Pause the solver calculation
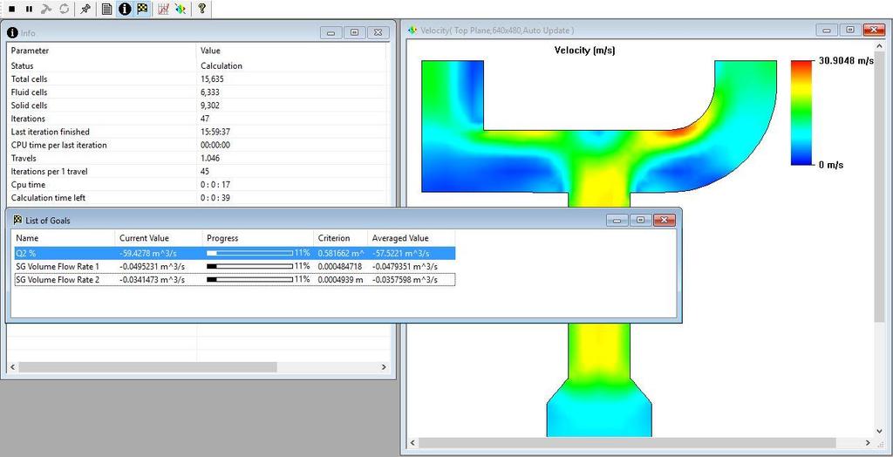Image resolution: width=893 pixels, height=457 pixels. 29,9
